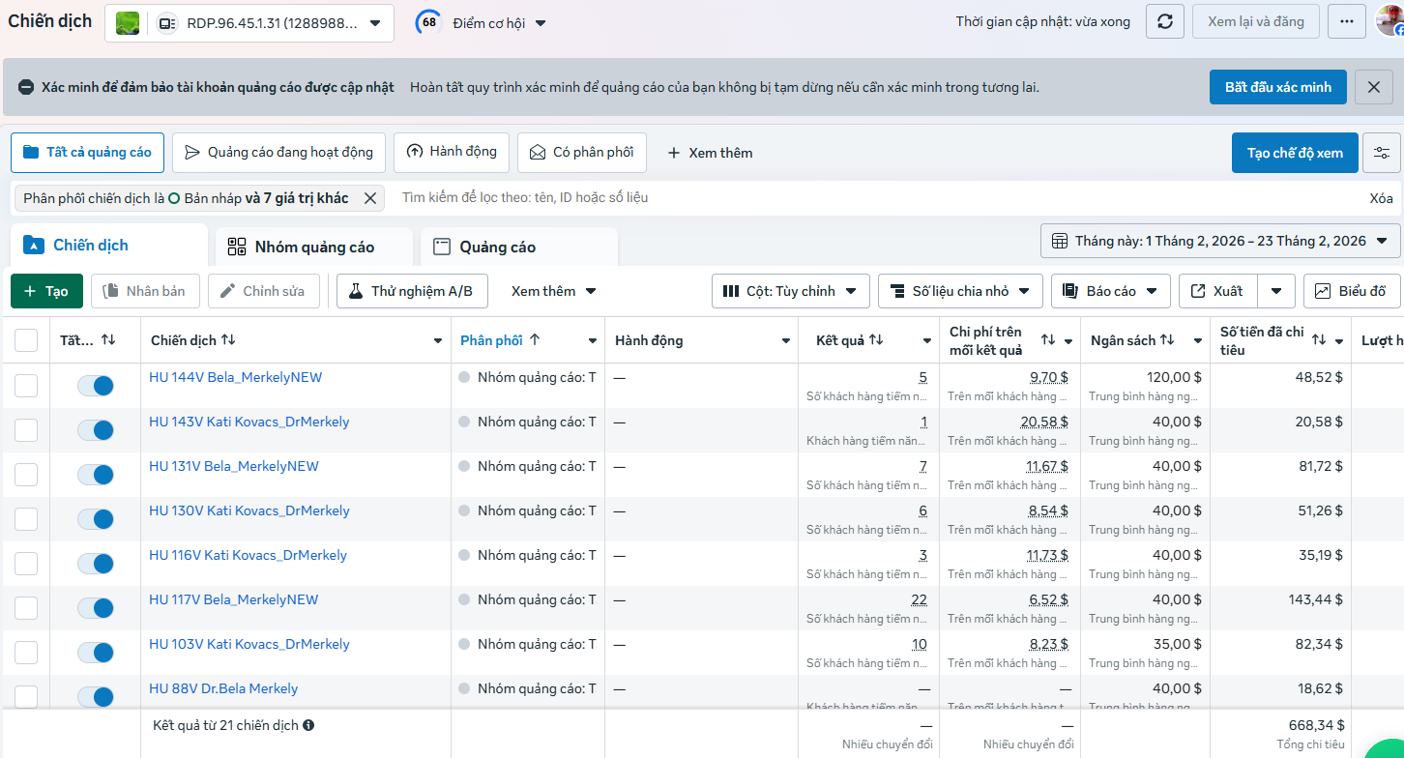This screenshot has height=758, width=1404.
Task: Click Bắt đầu xác minh button
Action: point(1278,87)
